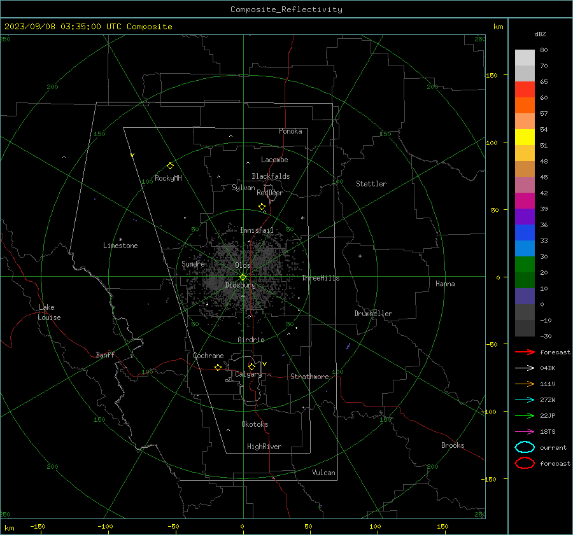
Task: Select the green 30 dBZ swatch
Action: coord(525,265)
